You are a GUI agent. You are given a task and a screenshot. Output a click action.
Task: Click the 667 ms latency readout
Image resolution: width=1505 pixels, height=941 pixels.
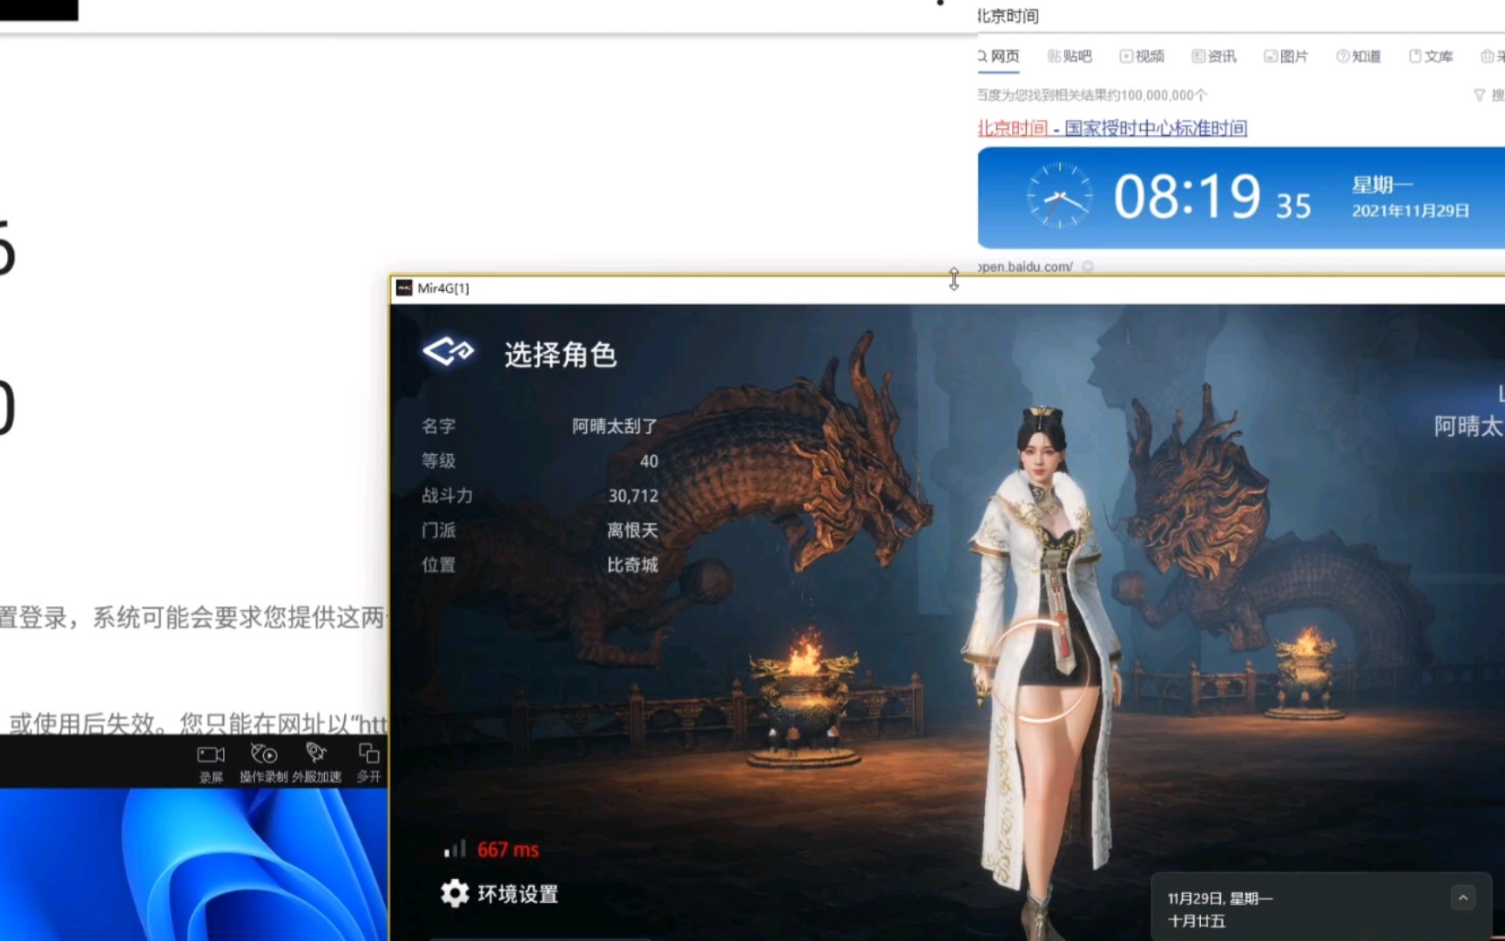tap(508, 850)
